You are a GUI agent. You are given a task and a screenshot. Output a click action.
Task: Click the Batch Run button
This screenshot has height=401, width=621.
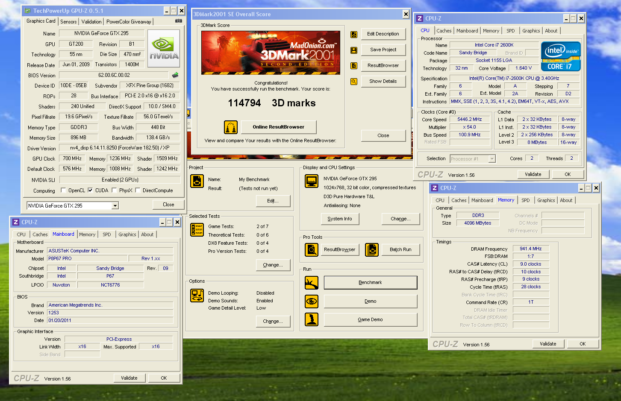click(x=400, y=249)
